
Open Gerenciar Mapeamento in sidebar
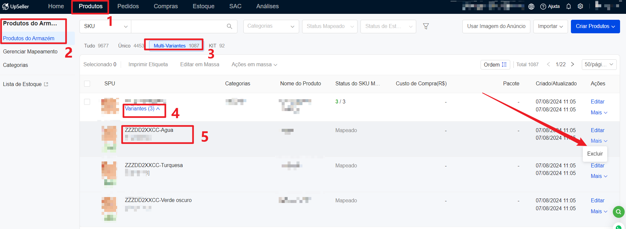point(30,52)
